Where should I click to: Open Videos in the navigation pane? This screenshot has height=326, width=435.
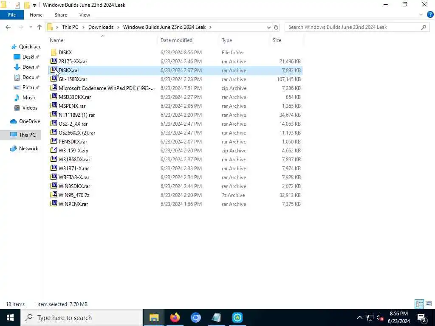[x=25, y=107]
